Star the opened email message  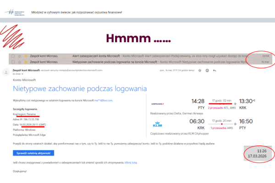pyautogui.click(x=199, y=70)
